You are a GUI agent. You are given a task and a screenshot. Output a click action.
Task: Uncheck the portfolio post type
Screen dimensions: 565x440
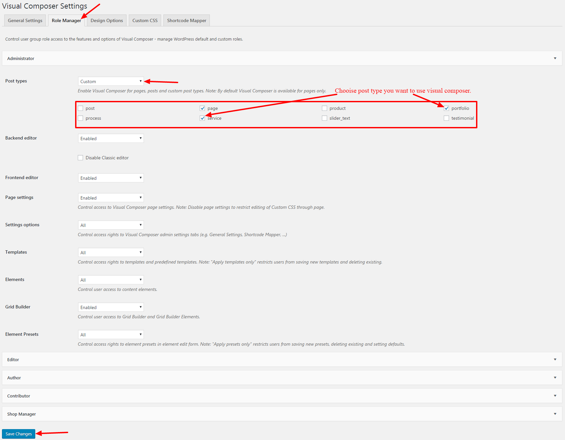pyautogui.click(x=446, y=108)
